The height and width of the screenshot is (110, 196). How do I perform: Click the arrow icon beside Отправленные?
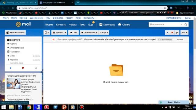[8, 48]
